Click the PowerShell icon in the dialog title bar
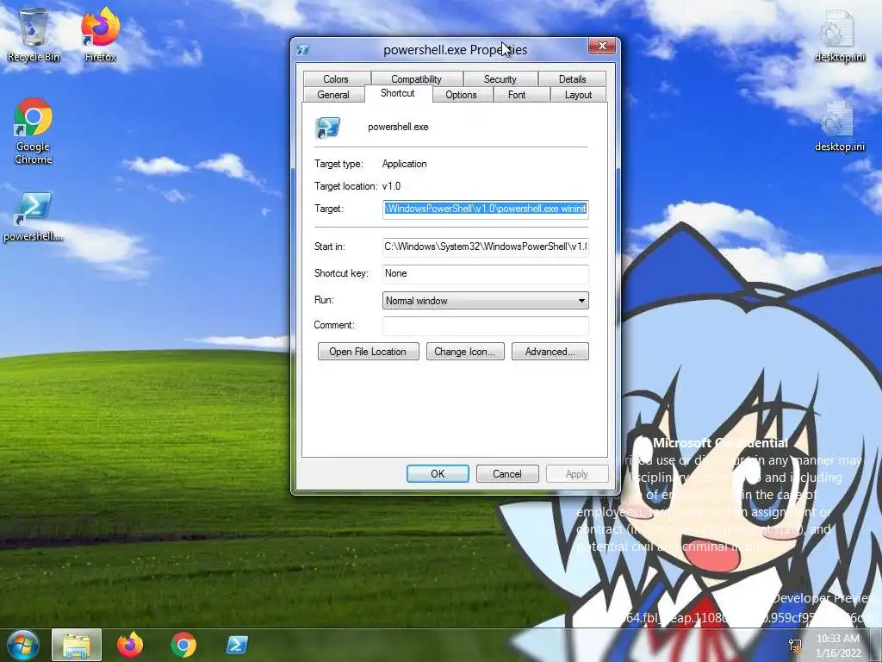The height and width of the screenshot is (662, 882). click(303, 49)
